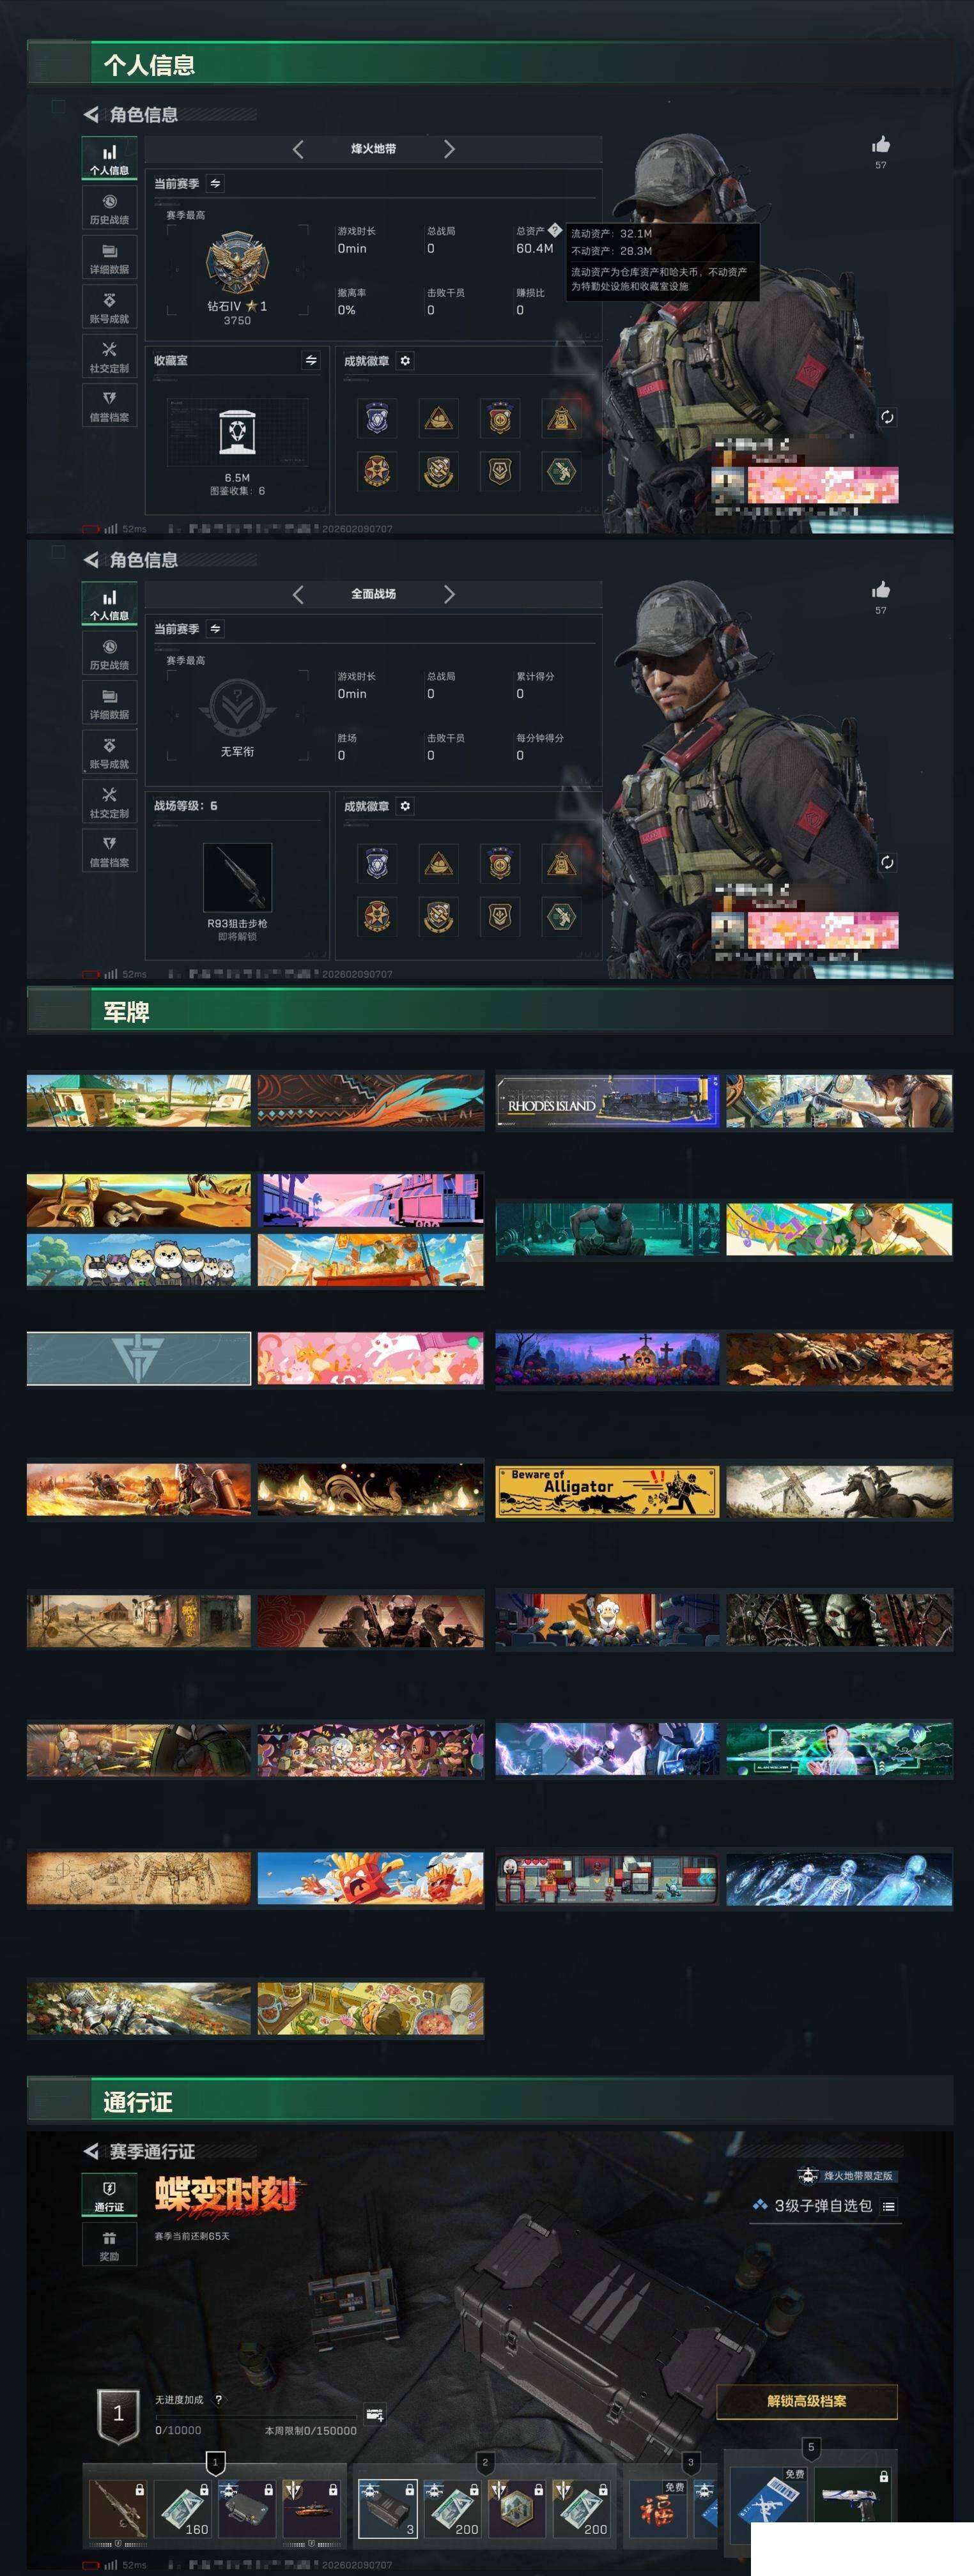Open 历史战绩 tab in 全面战场 panel
Screen dimensions: 974x2576
coord(109,653)
